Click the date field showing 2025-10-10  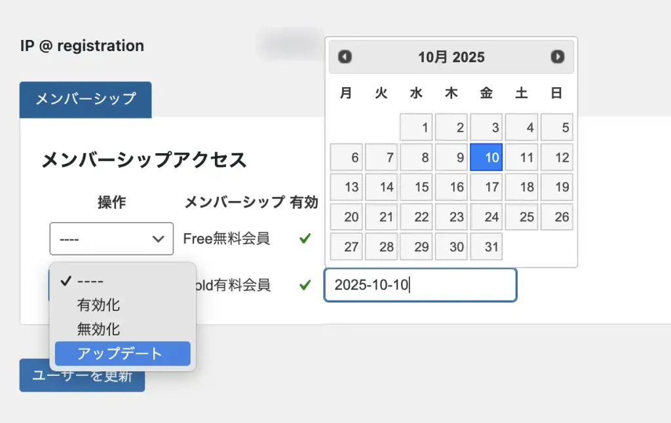point(420,285)
